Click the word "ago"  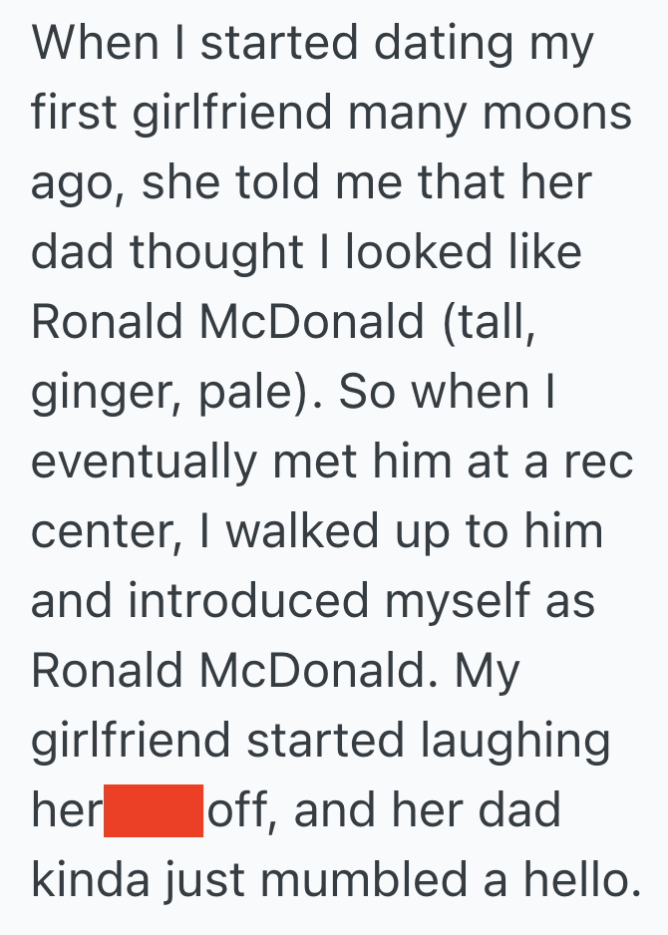(x=75, y=184)
